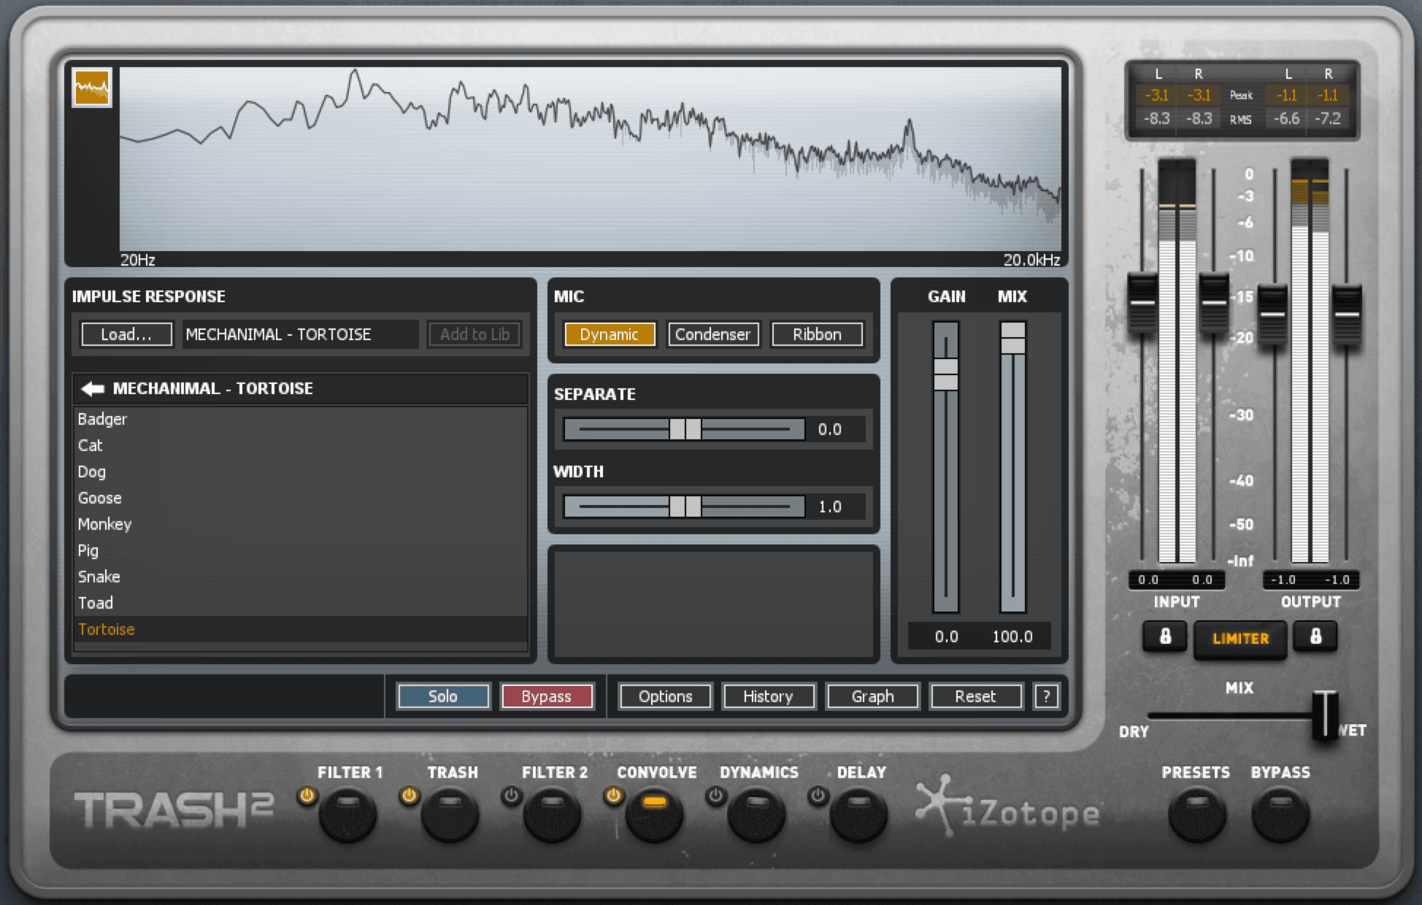Image resolution: width=1422 pixels, height=905 pixels.
Task: Select the Dog impulse response
Action: click(x=300, y=471)
